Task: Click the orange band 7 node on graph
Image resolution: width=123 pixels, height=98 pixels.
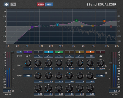Action: click(104, 21)
